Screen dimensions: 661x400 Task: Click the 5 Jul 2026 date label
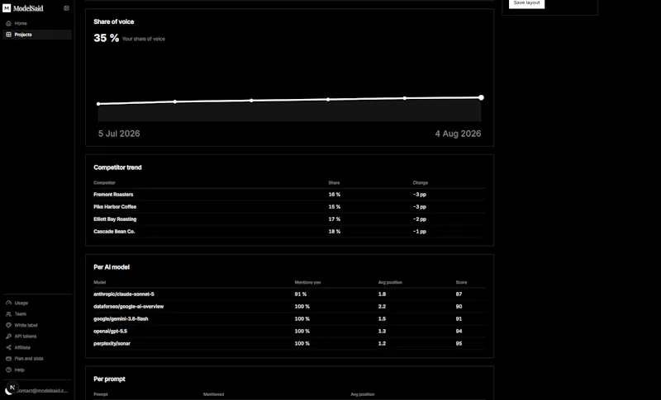(119, 134)
